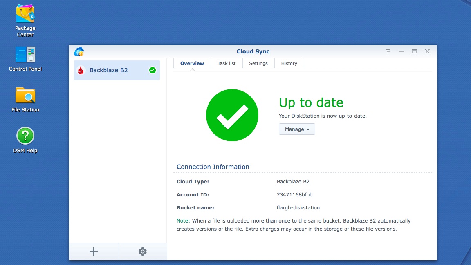Click the Connection Information heading
Viewport: 471px width, 265px height.
pyautogui.click(x=213, y=167)
